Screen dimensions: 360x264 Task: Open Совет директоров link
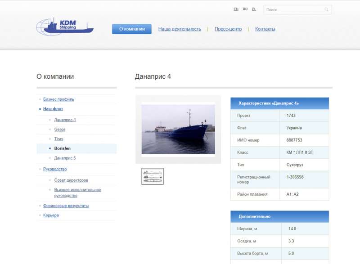[71, 180]
